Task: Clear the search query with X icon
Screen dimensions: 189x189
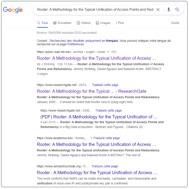Action: click(158, 10)
